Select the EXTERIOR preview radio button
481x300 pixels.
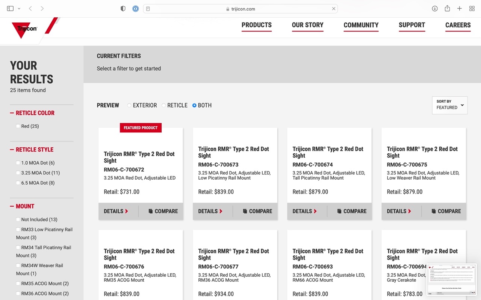click(129, 105)
